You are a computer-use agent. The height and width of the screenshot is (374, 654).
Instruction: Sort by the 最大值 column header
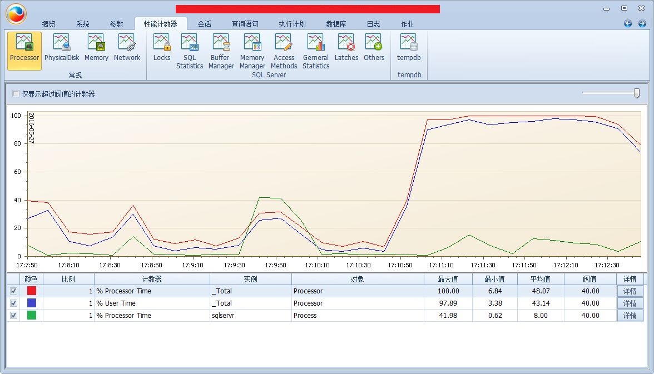(x=447, y=279)
